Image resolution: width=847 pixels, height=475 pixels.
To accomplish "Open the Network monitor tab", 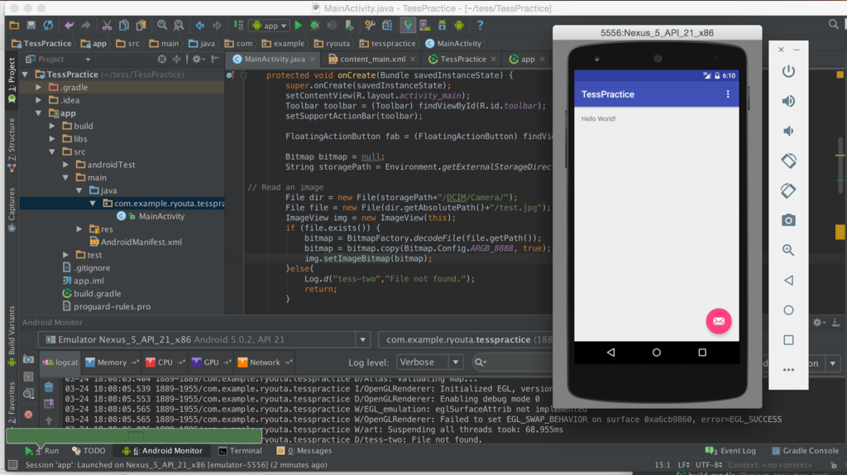I will click(265, 362).
